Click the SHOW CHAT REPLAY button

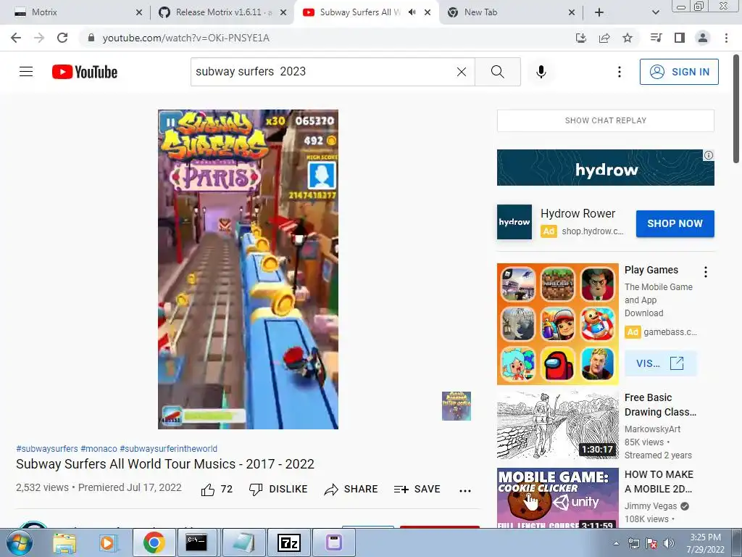click(606, 121)
